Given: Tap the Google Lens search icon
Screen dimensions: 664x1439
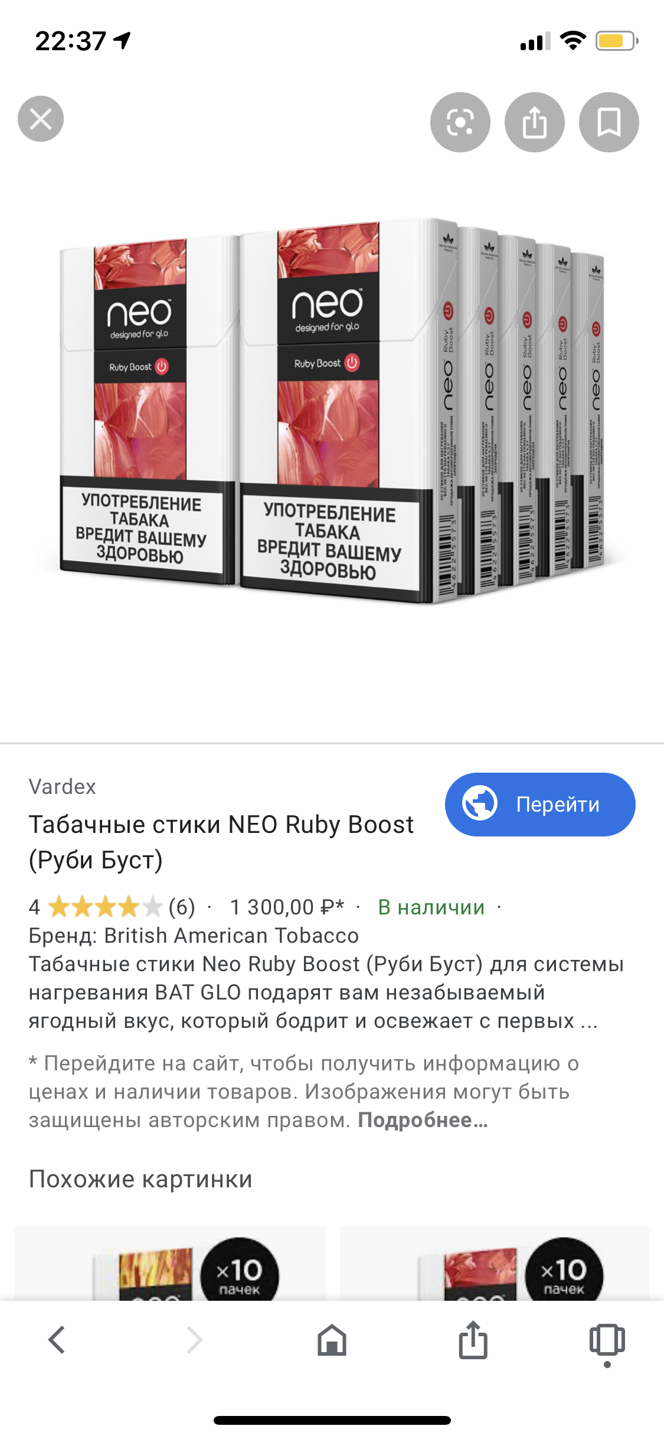Looking at the screenshot, I should [460, 122].
